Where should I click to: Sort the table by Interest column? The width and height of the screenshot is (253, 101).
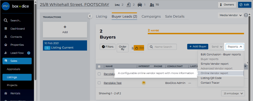pos(143,66)
